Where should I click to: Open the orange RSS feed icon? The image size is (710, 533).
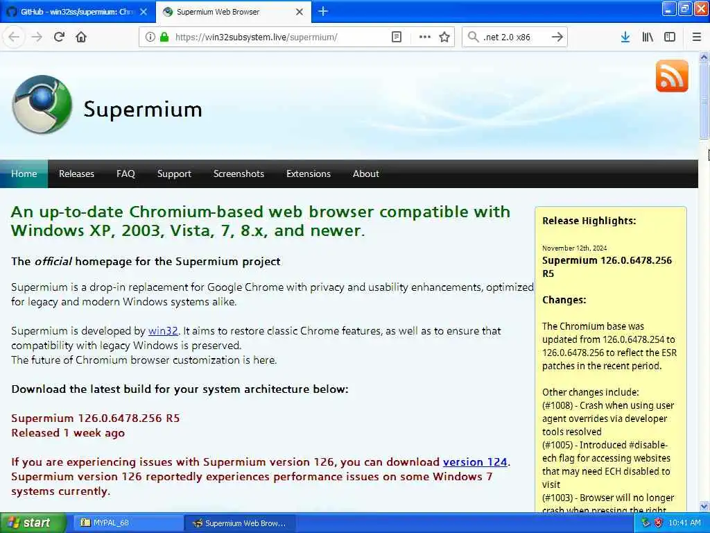pos(672,76)
